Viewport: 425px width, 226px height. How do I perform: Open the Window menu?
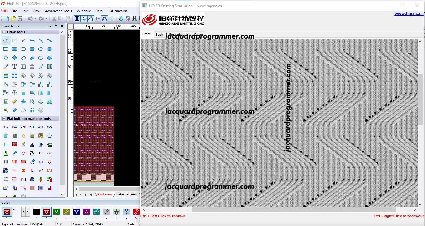point(84,11)
